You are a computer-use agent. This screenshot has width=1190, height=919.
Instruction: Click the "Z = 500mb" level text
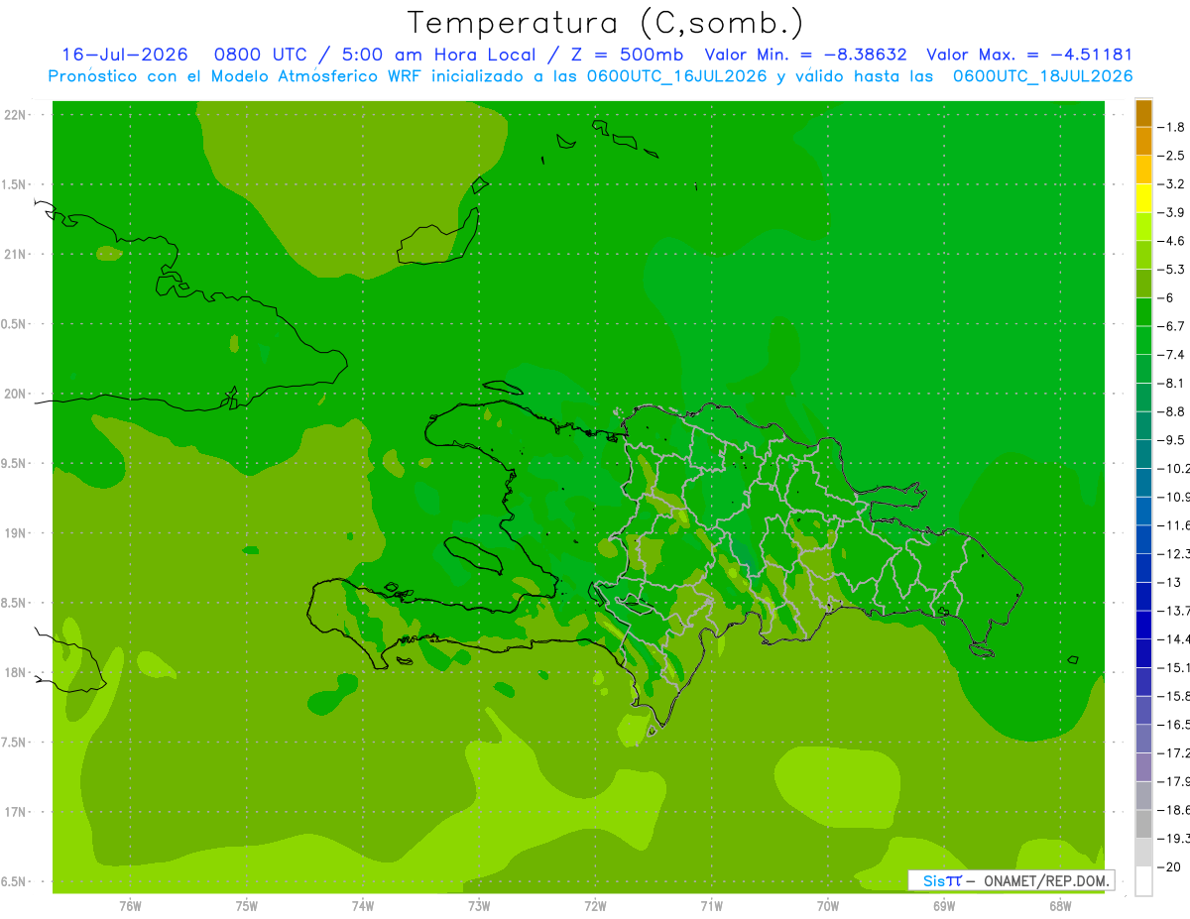626,55
